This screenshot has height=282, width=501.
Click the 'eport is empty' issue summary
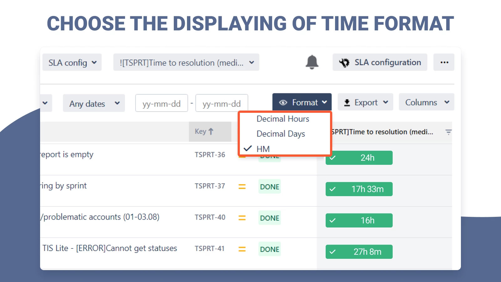coord(67,154)
